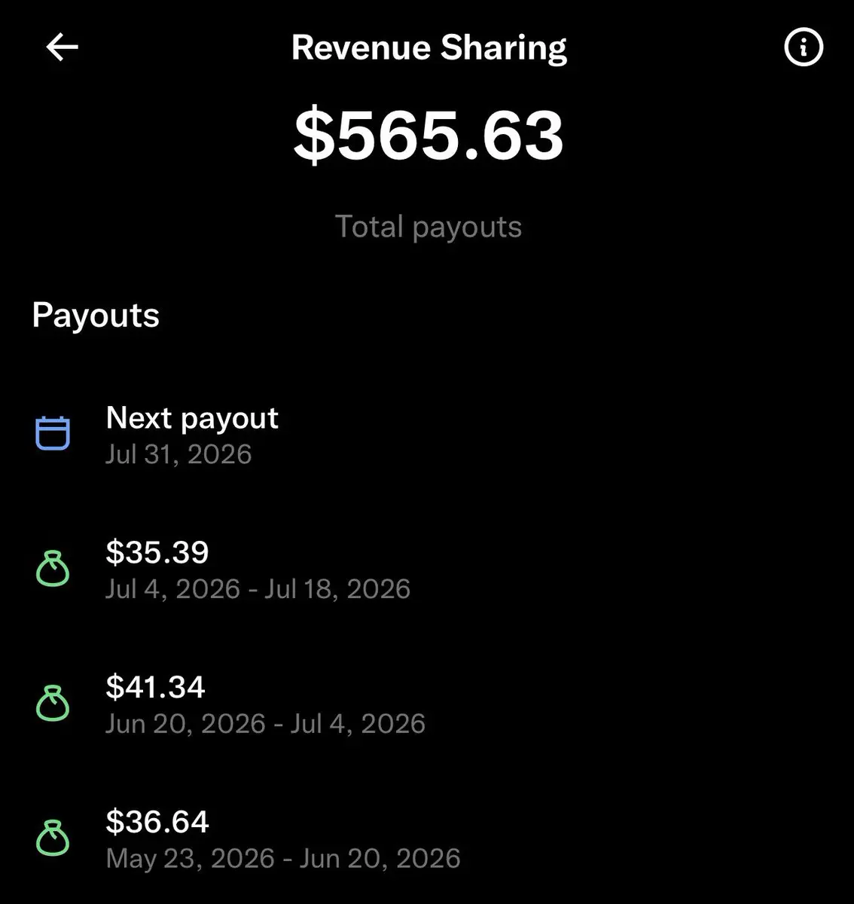
Task: Open the $41.34 payout entry
Action: (x=427, y=704)
